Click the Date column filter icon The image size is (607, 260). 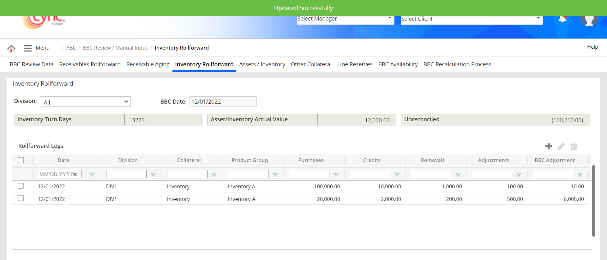92,175
